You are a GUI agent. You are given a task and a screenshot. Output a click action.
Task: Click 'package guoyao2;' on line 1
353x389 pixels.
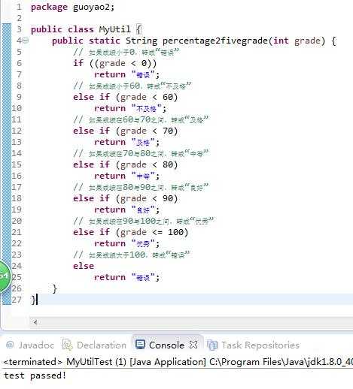72,7
